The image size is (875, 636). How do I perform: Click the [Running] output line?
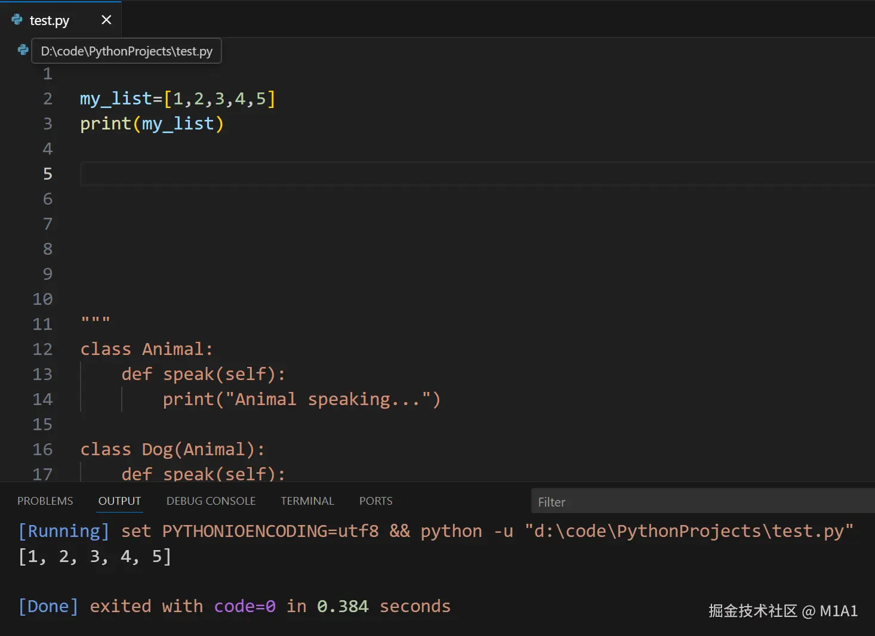tap(436, 531)
